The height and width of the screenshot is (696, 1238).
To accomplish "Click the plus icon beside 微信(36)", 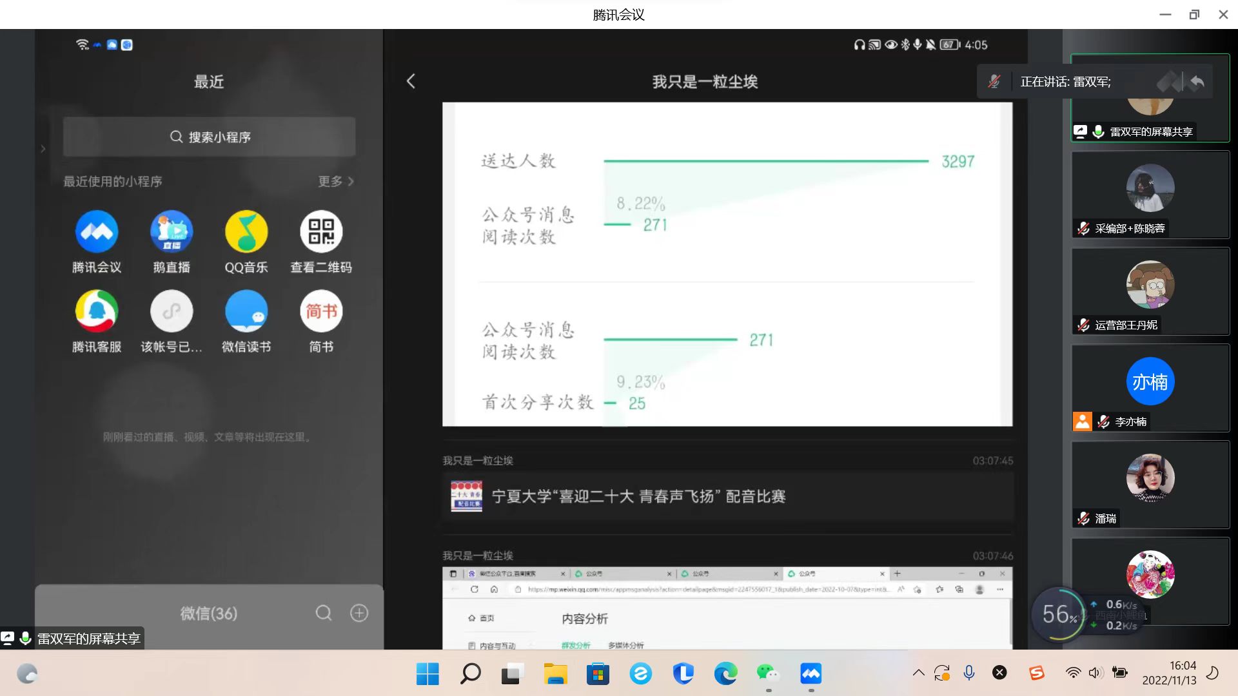I will tap(359, 613).
